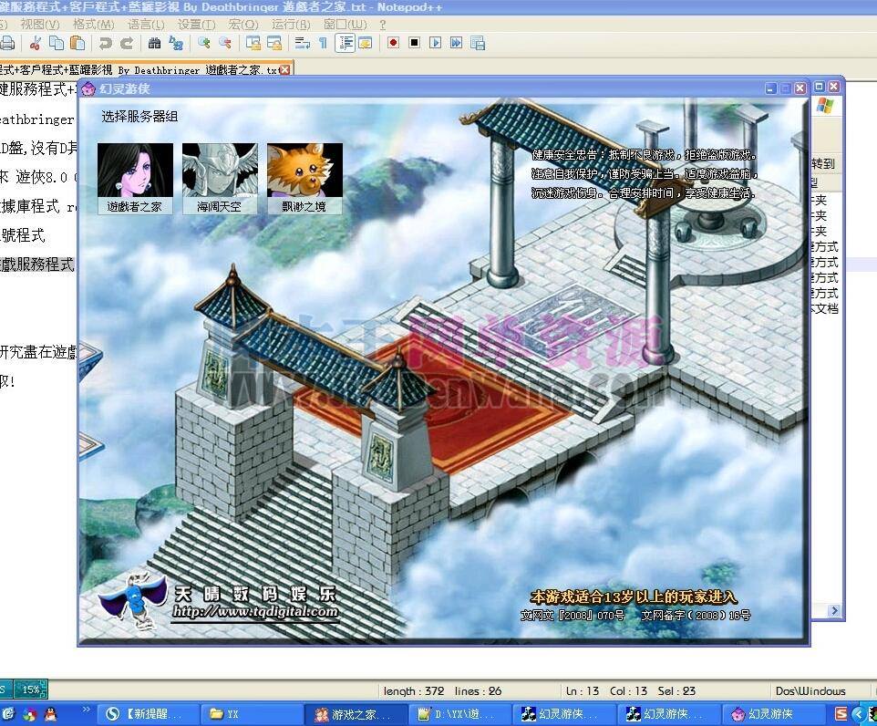
Task: Click the Redo arrow icon
Action: [x=127, y=43]
